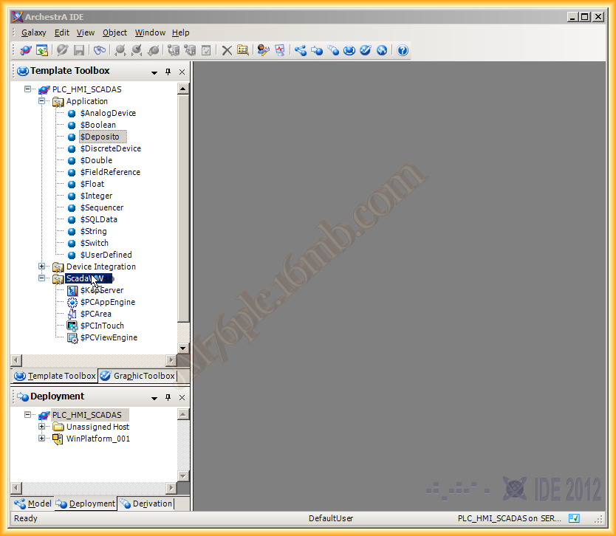Click the Connect to Galaxy toolbar icon
The height and width of the screenshot is (536, 616).
point(26,50)
